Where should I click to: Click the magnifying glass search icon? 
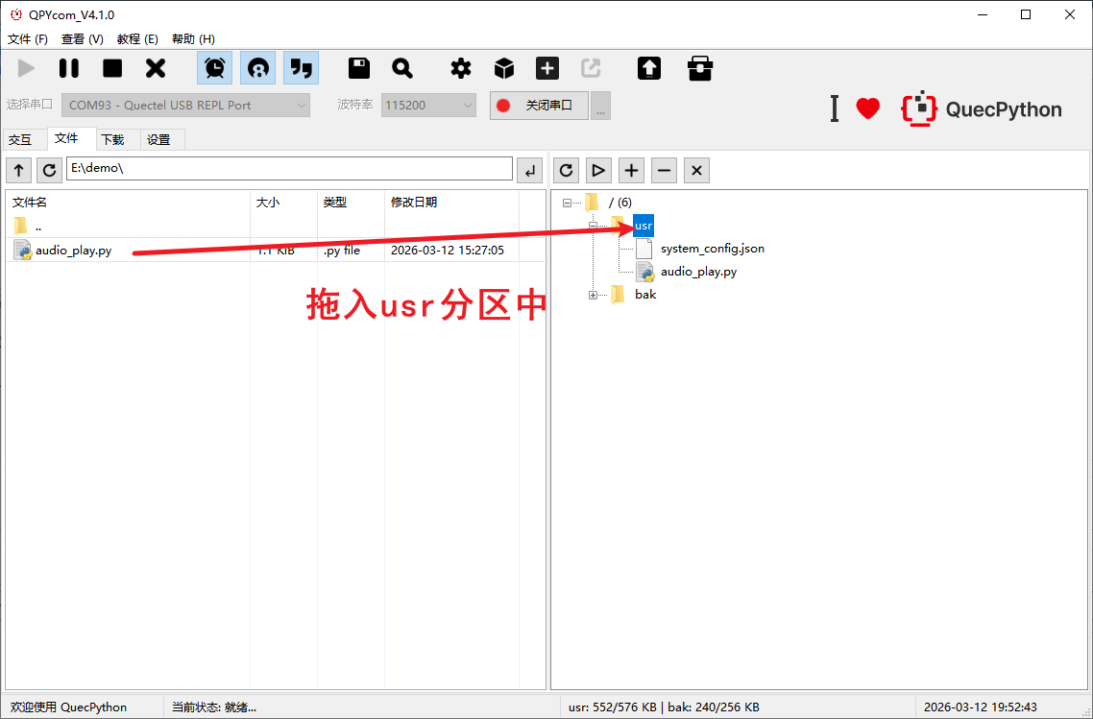[x=402, y=68]
